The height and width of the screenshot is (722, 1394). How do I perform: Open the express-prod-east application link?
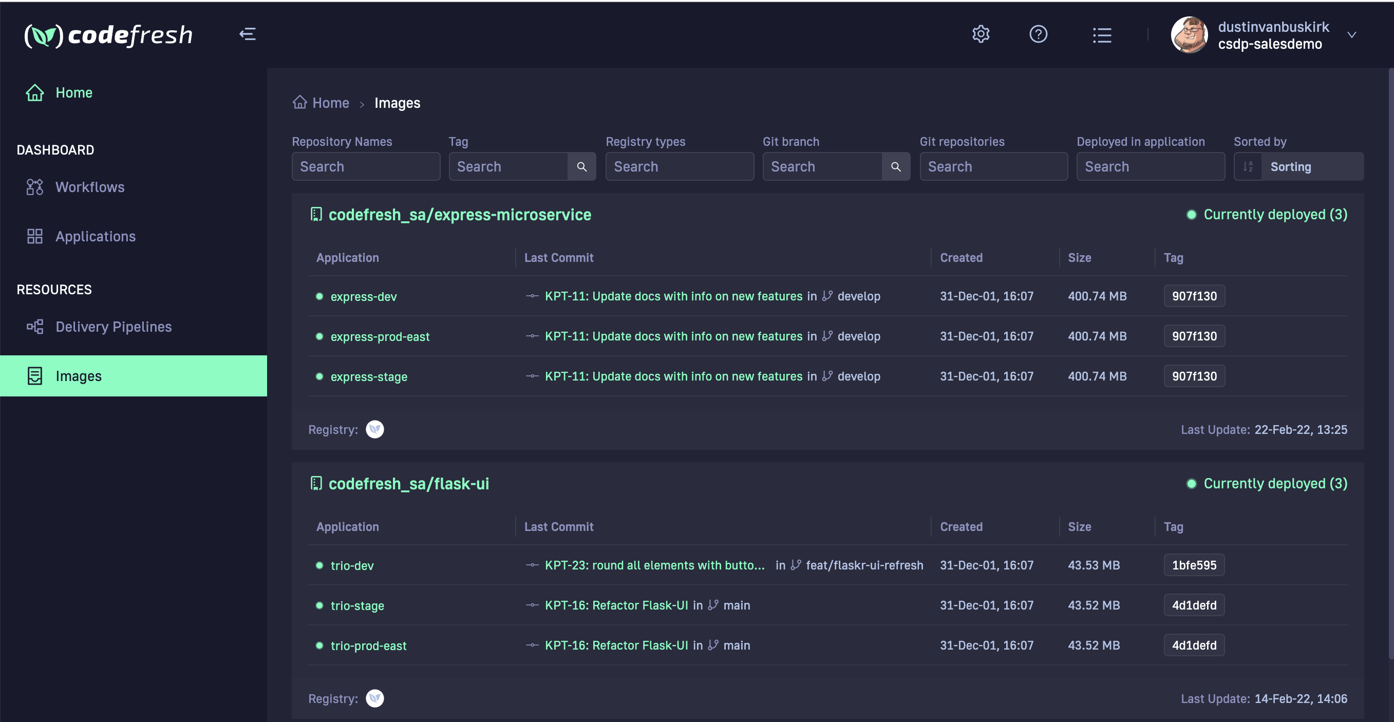pyautogui.click(x=380, y=336)
